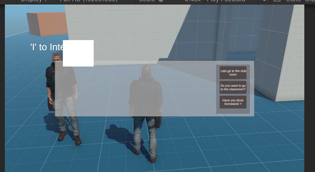Click the icon left of Stats

277,1
